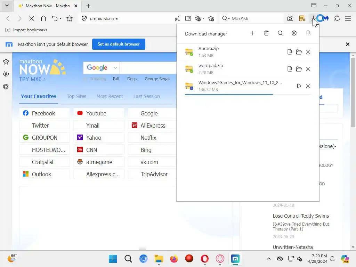Screen dimensions: 356x267
Task: Click Set as default browser button
Action: tap(119, 44)
